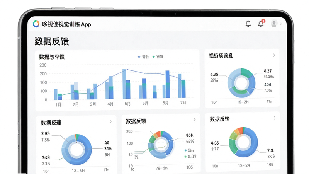The image size is (309, 174).
Task: Click the 4.85 value in the top-right card
Action: click(214, 74)
